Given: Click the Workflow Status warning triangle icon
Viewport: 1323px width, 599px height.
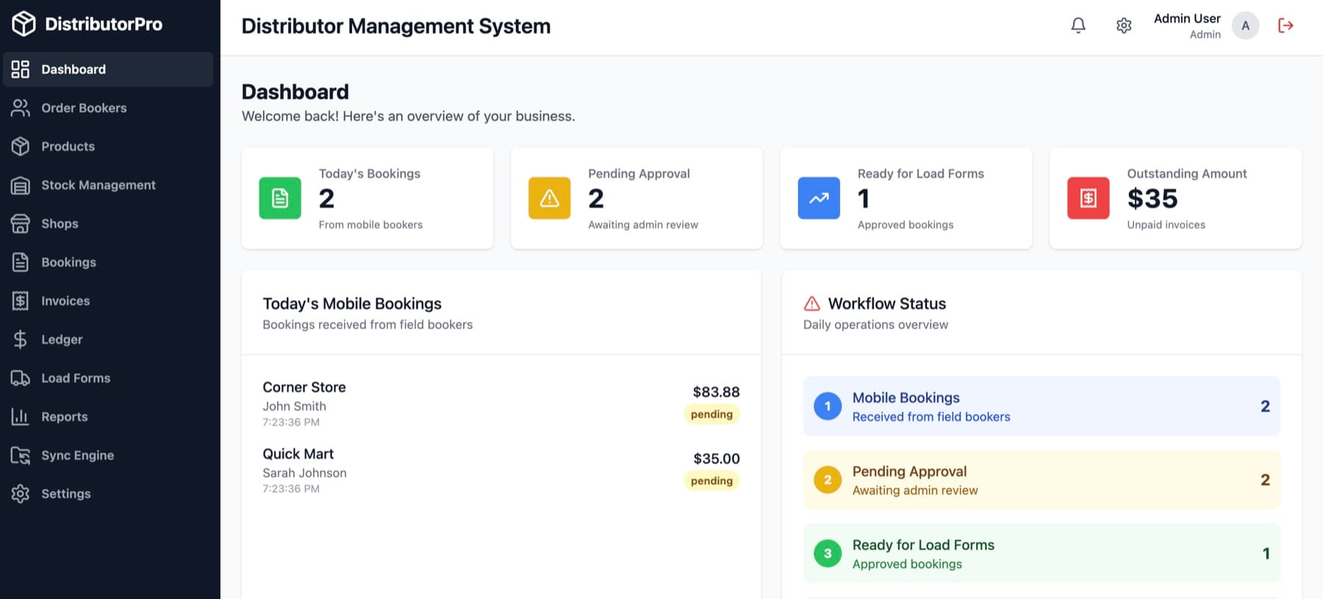Looking at the screenshot, I should pos(812,304).
